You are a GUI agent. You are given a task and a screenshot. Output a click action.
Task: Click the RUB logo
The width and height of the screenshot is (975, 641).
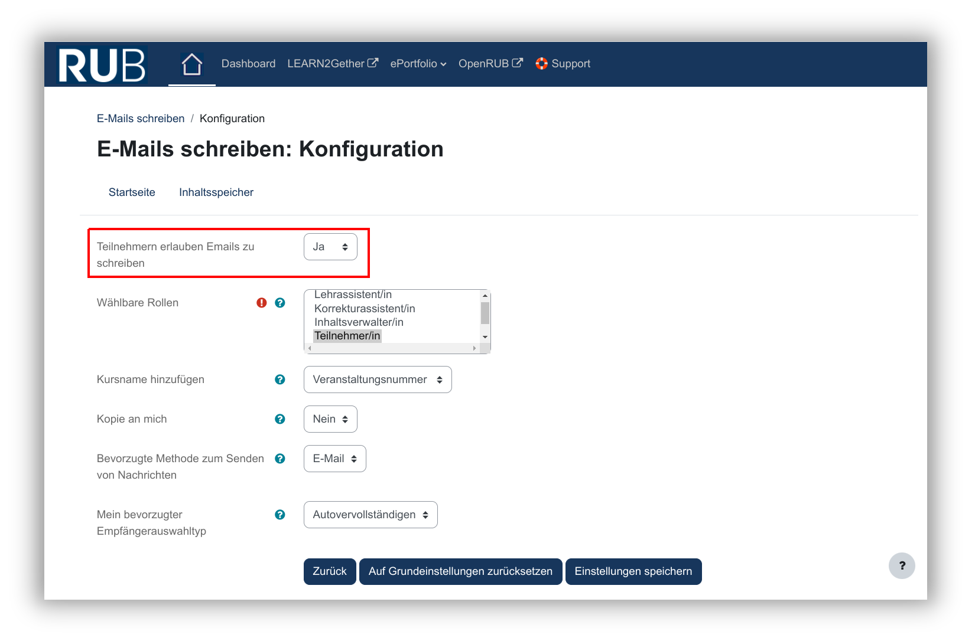coord(102,65)
